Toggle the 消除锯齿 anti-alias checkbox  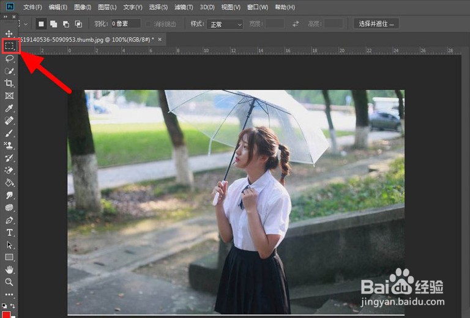click(x=149, y=24)
